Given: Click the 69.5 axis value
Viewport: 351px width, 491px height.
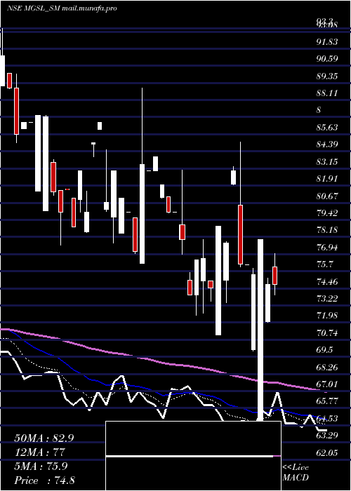Looking at the screenshot, I should click(324, 350).
